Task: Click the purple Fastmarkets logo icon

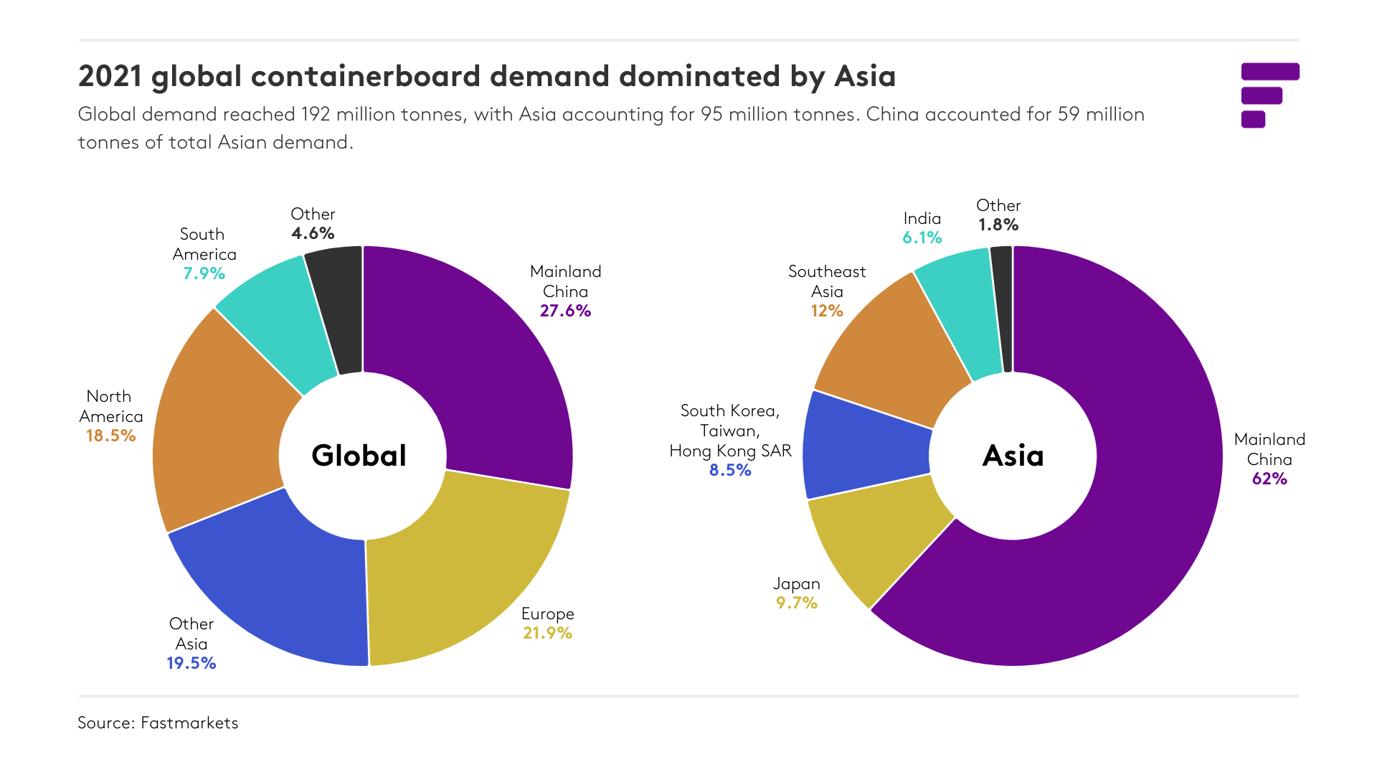Action: [1270, 95]
